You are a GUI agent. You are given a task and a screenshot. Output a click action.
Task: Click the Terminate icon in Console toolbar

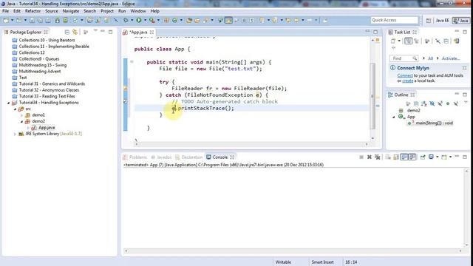coord(361,157)
